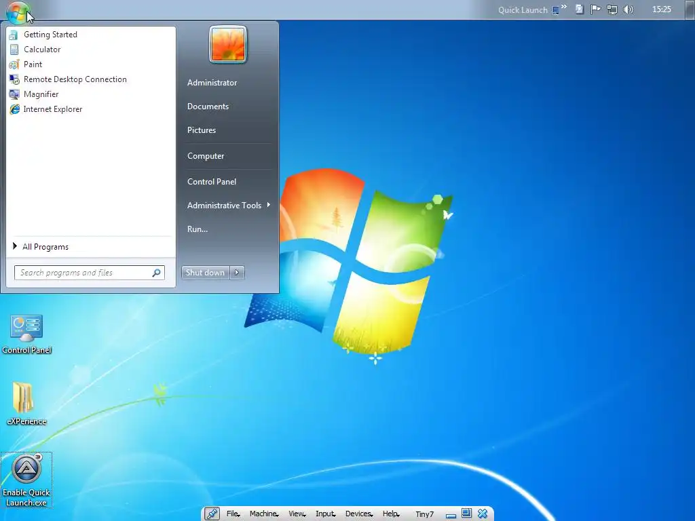Click the 15:25 clock
This screenshot has height=521, width=695.
click(x=661, y=9)
